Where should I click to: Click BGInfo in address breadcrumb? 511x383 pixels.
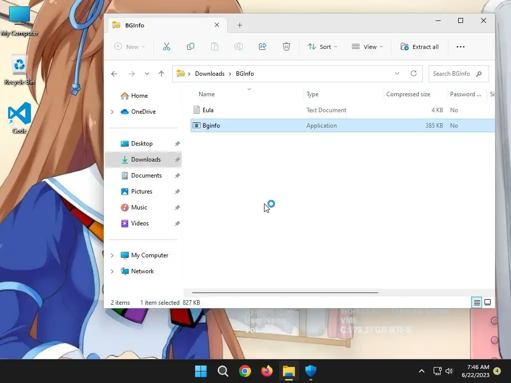[x=245, y=74]
